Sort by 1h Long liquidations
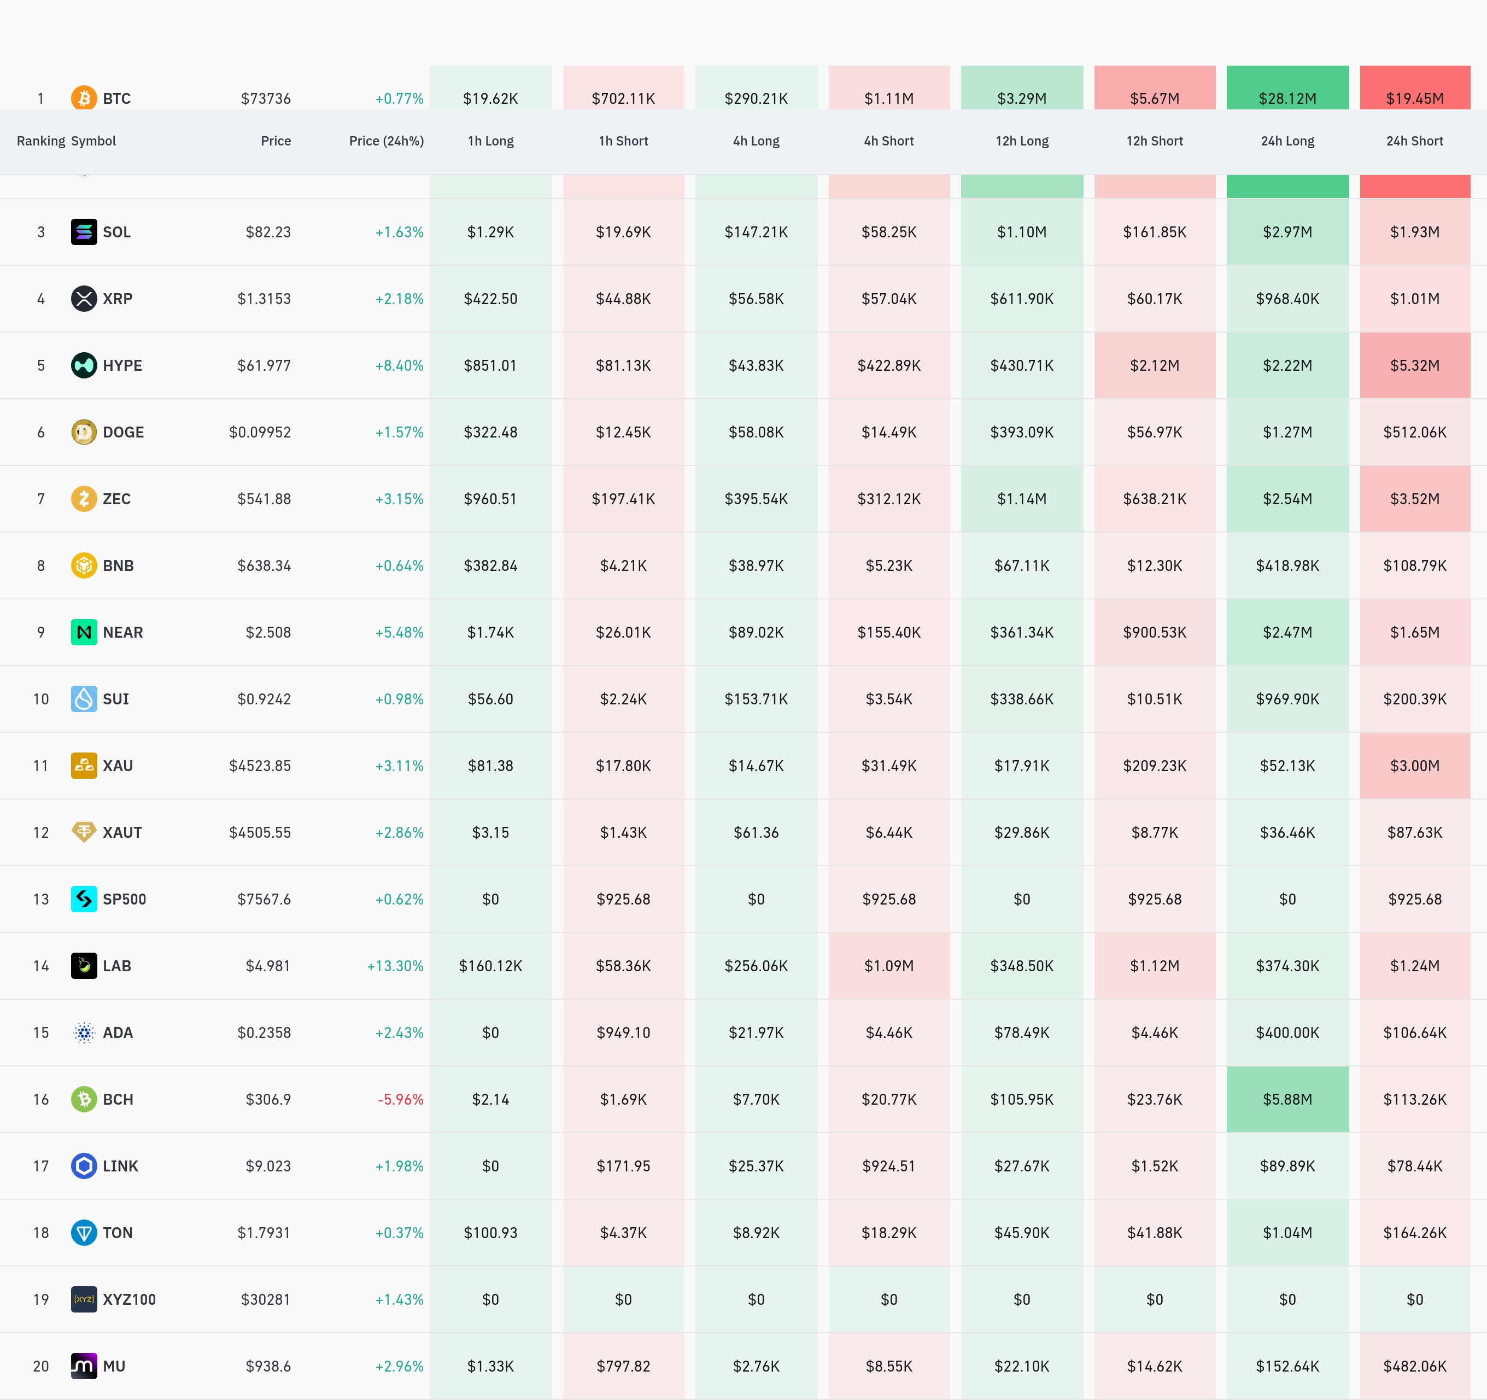 (491, 141)
